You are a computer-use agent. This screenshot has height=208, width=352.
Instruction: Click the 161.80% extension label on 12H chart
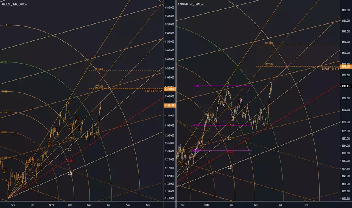pyautogui.click(x=99, y=69)
